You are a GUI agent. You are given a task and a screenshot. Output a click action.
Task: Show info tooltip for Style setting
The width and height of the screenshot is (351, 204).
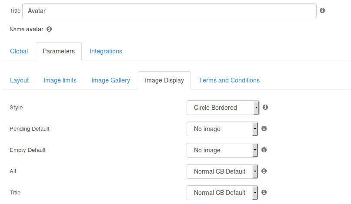pos(265,107)
